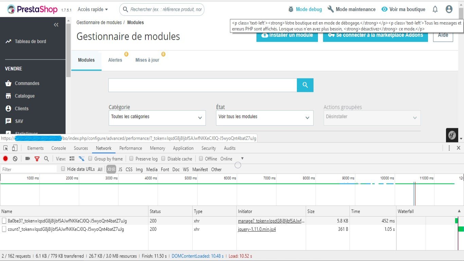
Task: Open the notifications bell icon
Action: (x=435, y=10)
